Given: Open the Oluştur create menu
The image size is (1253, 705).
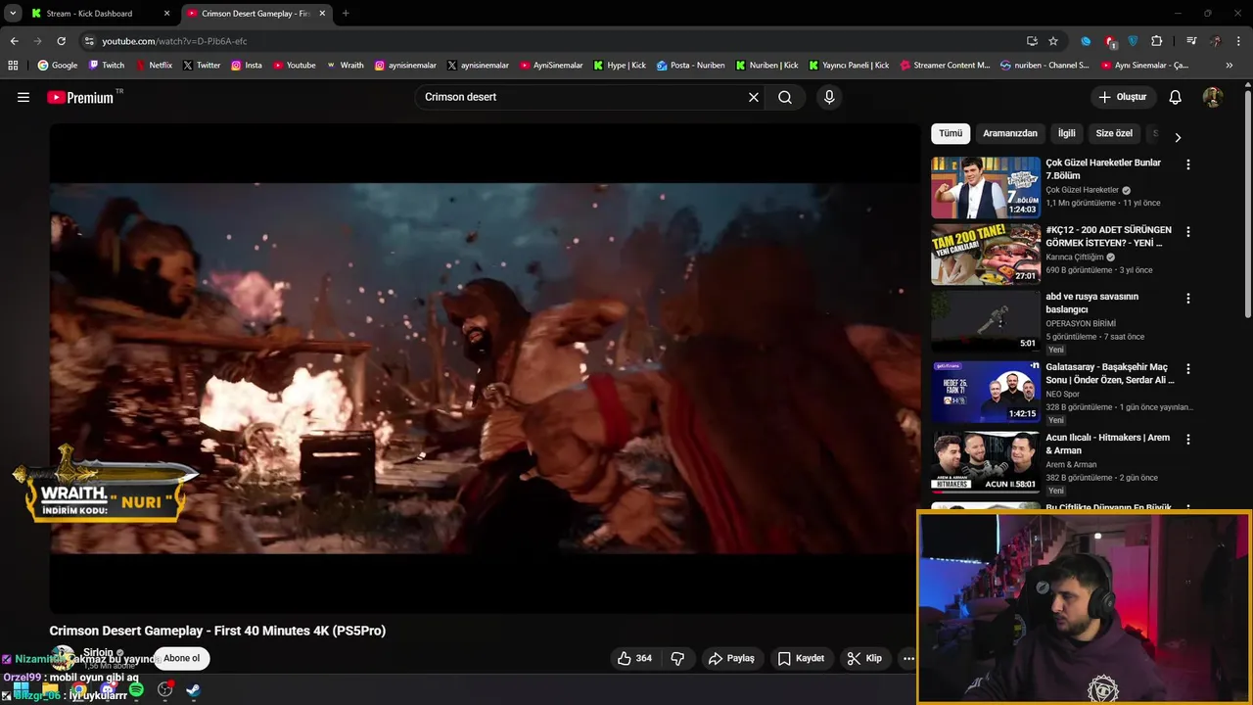Looking at the screenshot, I should [x=1122, y=97].
